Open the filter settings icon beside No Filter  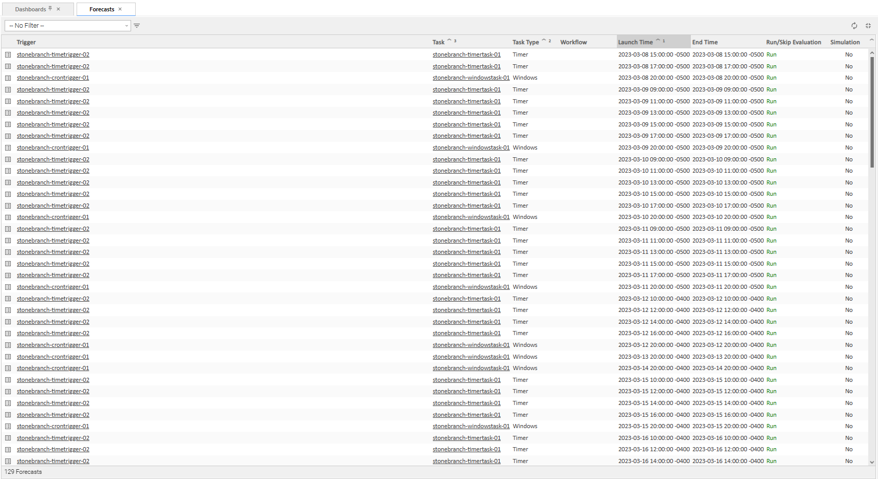(x=137, y=26)
